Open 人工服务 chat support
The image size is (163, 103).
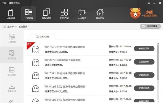tap(82, 14)
